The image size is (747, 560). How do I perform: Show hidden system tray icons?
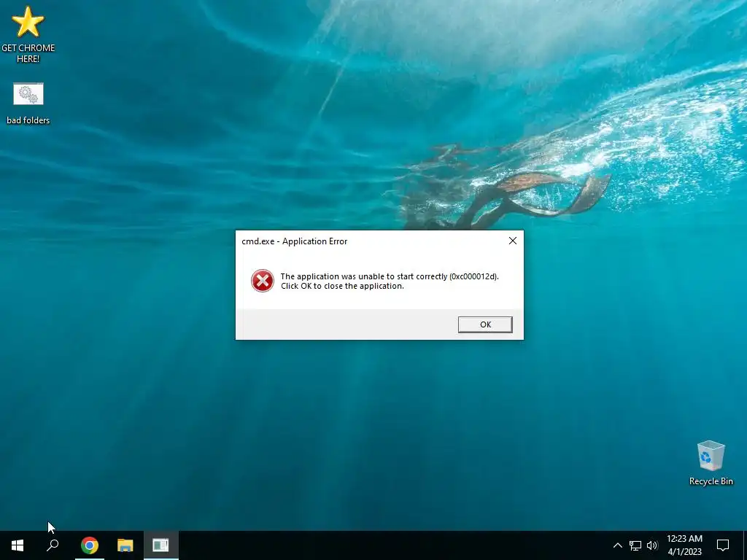(617, 545)
